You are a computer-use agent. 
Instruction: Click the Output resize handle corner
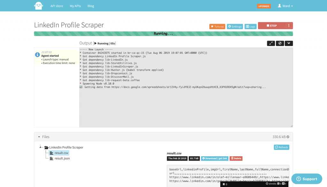click(x=292, y=126)
